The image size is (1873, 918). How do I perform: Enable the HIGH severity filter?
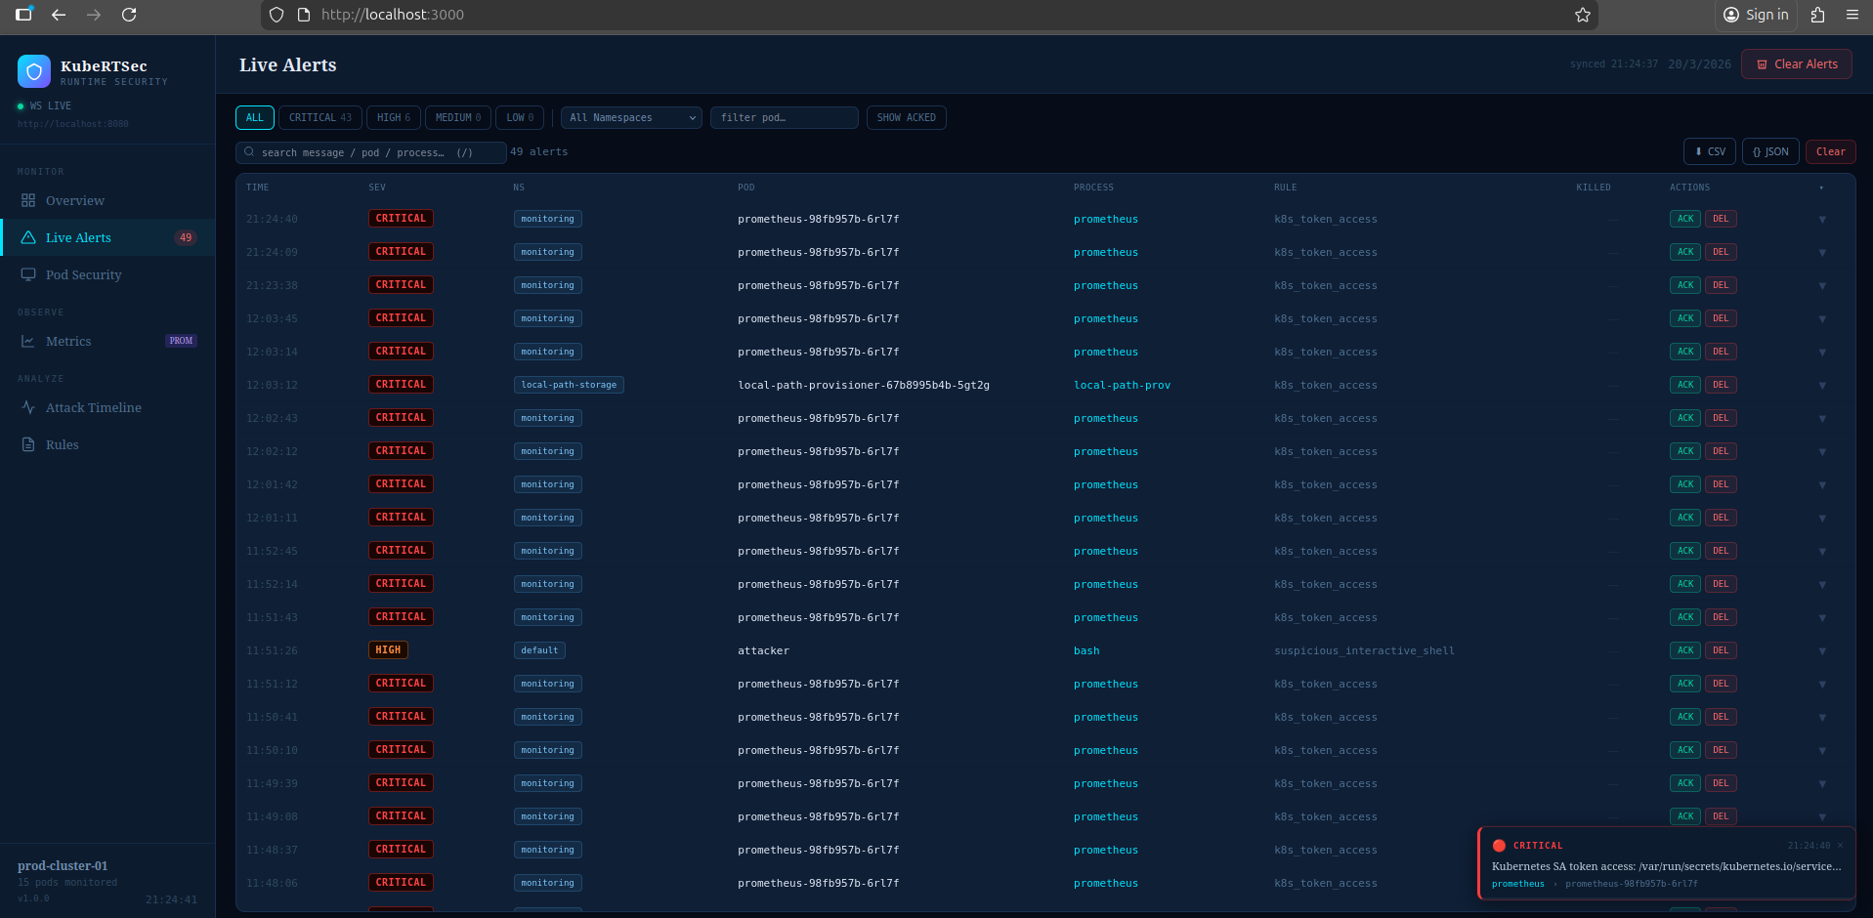393,117
